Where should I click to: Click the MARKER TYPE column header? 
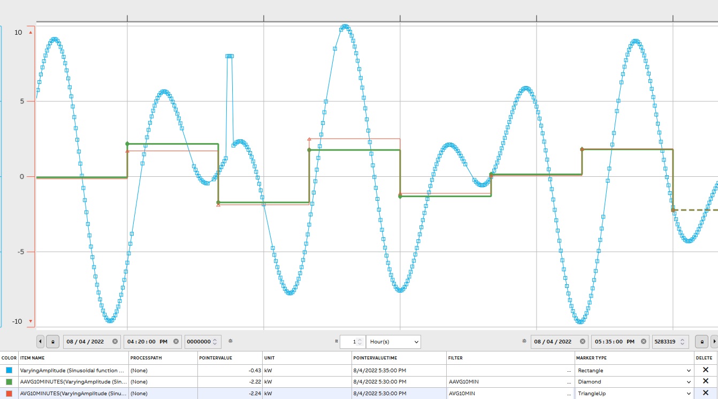pos(634,358)
